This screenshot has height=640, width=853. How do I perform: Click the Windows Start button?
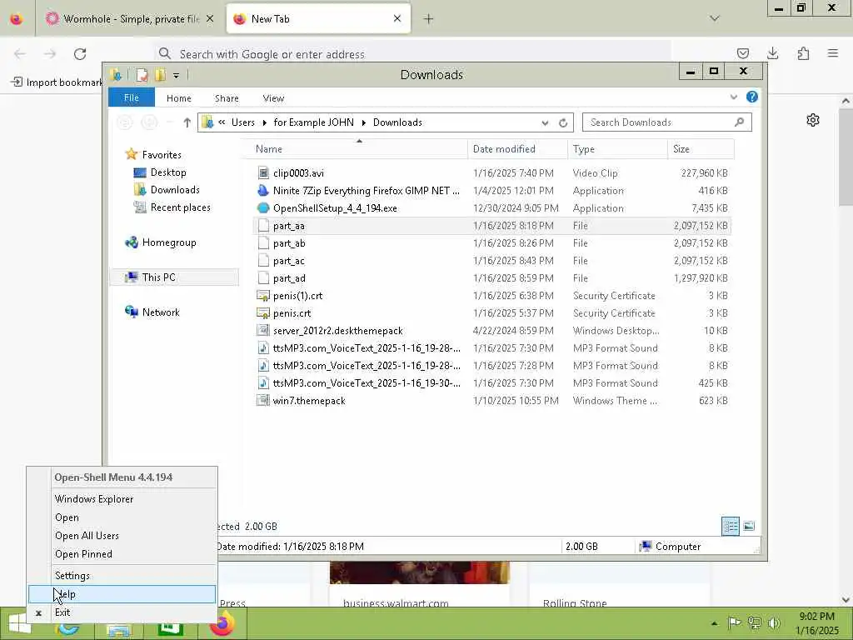[19, 623]
